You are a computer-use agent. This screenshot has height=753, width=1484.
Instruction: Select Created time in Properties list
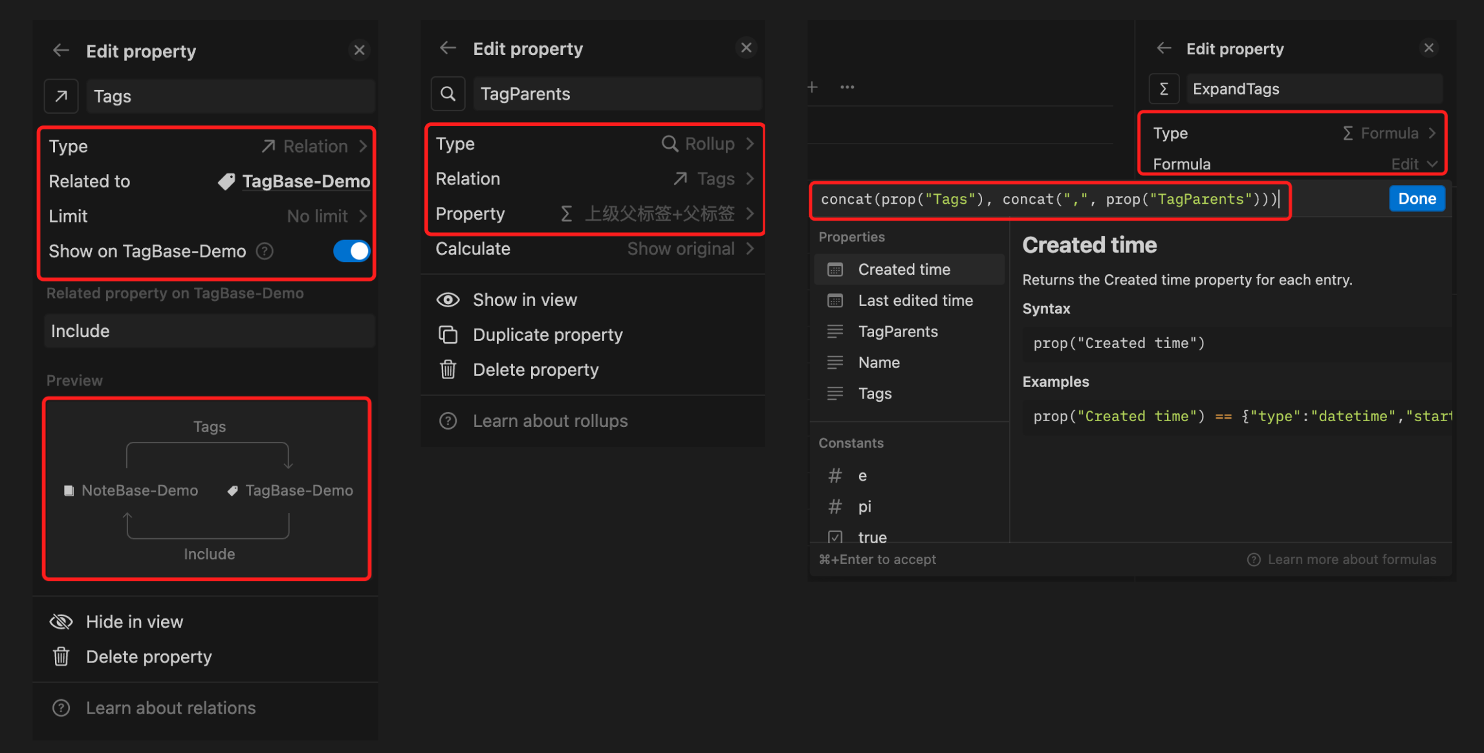pyautogui.click(x=909, y=270)
